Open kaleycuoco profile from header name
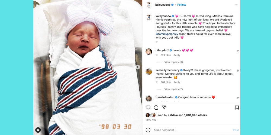This screenshot has width=271, height=135. [163, 5]
